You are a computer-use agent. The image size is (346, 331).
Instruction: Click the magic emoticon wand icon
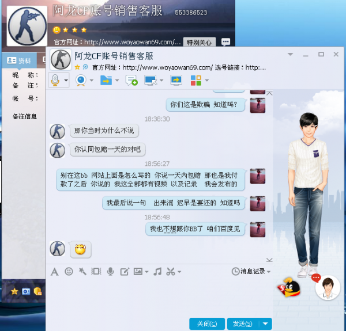point(82,271)
